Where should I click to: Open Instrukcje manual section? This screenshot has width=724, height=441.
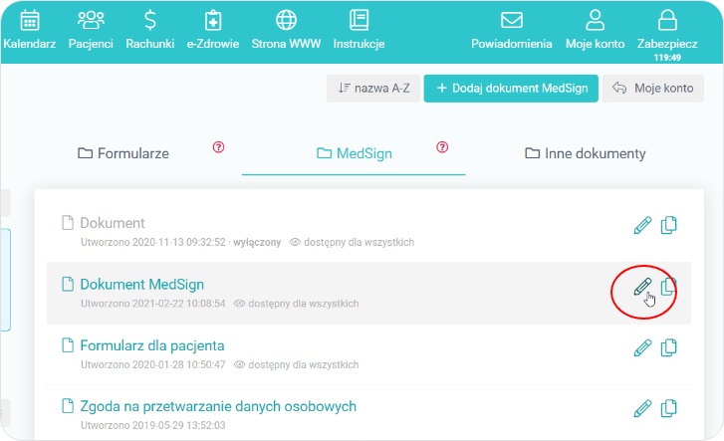click(359, 31)
